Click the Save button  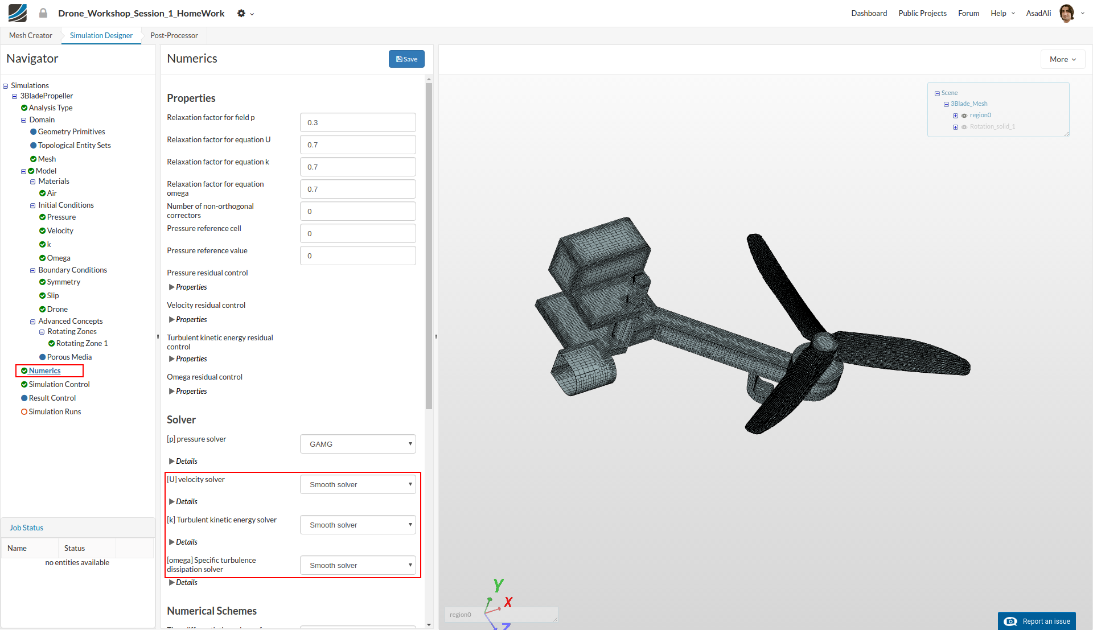click(x=406, y=59)
